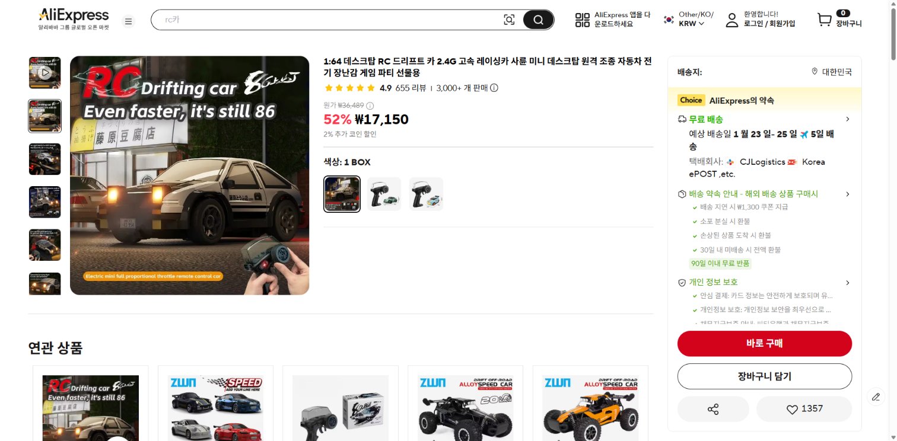The width and height of the screenshot is (897, 441).
Task: Select the 1 BOX color option
Action: (342, 194)
